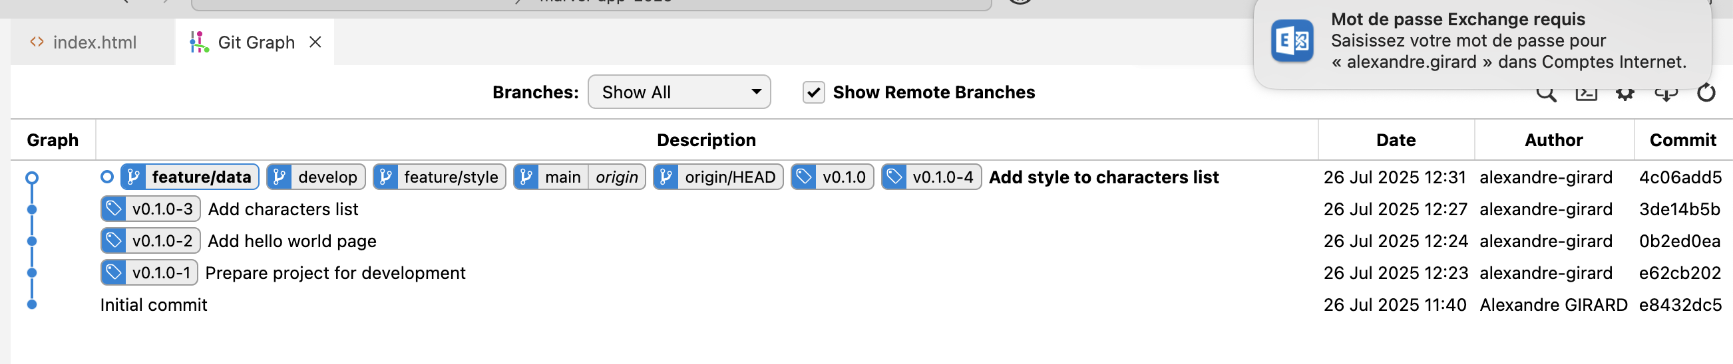1733x364 pixels.
Task: Click the v0.1.0 tag label
Action: (x=832, y=177)
